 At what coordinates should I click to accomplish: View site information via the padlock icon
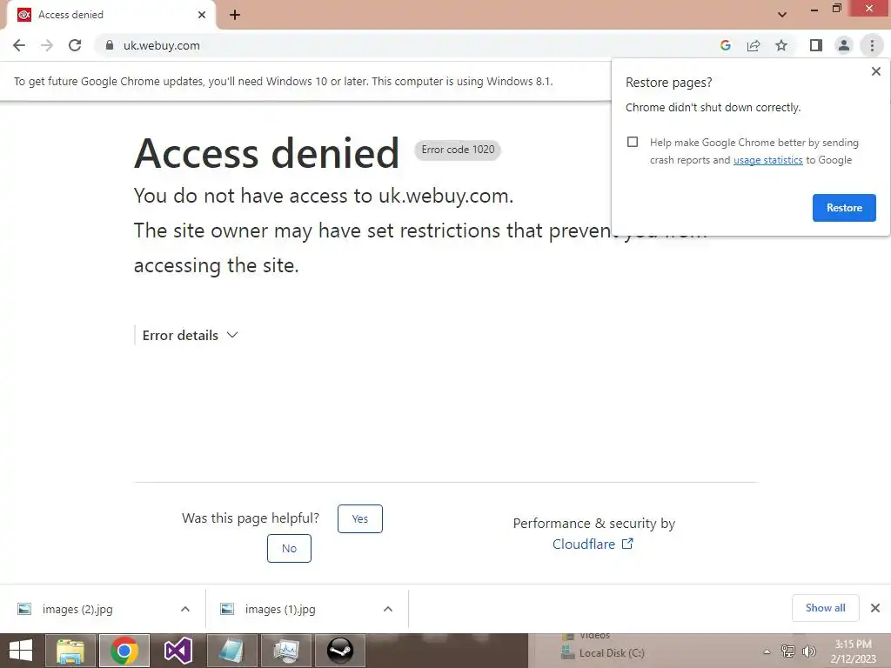coord(109,45)
